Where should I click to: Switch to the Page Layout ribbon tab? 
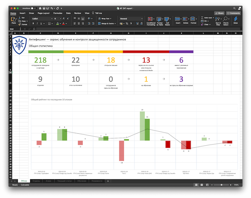(x=44, y=13)
